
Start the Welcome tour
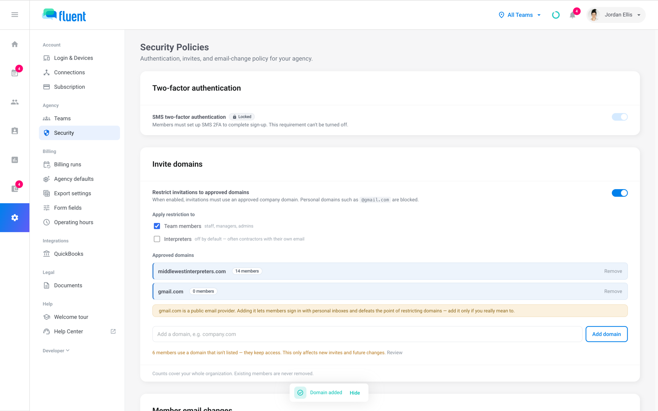click(x=79, y=317)
